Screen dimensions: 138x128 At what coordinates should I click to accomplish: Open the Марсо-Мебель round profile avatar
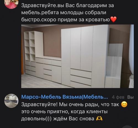11,101
